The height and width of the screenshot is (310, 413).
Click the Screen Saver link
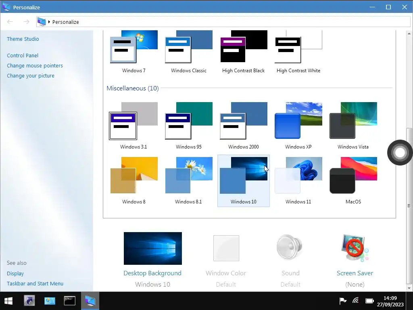(x=355, y=273)
